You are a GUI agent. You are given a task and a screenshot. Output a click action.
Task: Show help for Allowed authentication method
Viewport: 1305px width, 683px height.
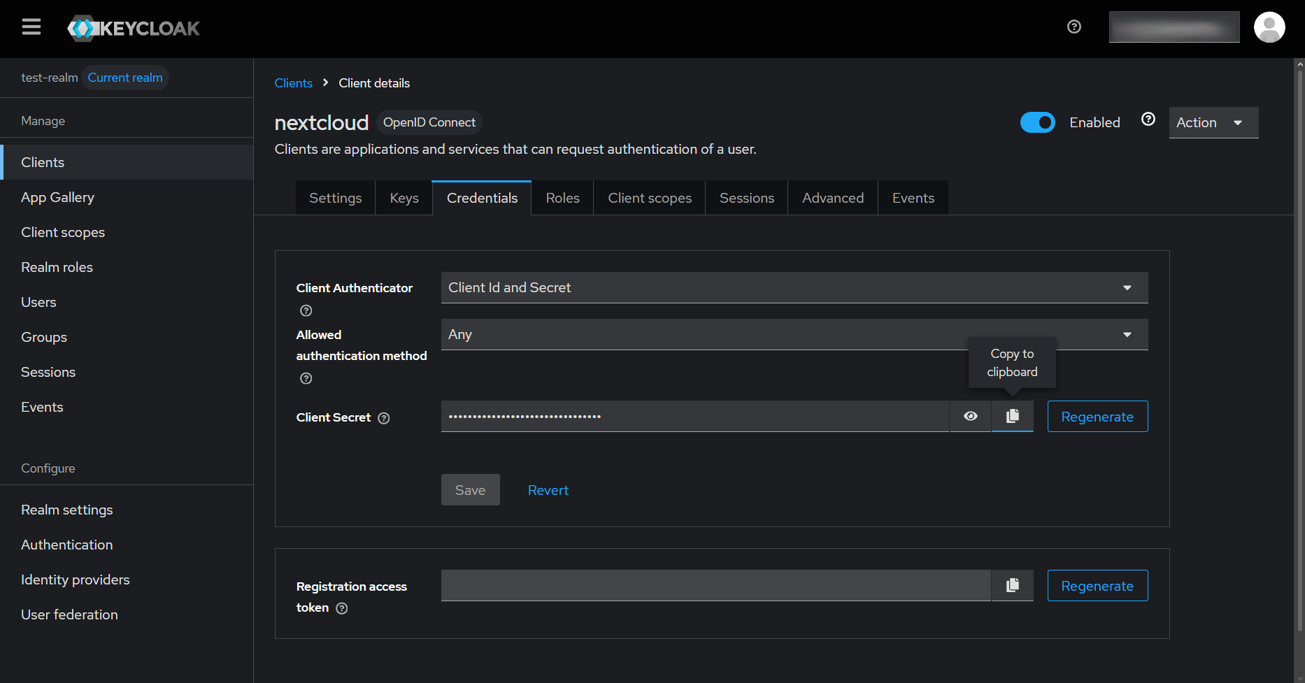(x=306, y=378)
